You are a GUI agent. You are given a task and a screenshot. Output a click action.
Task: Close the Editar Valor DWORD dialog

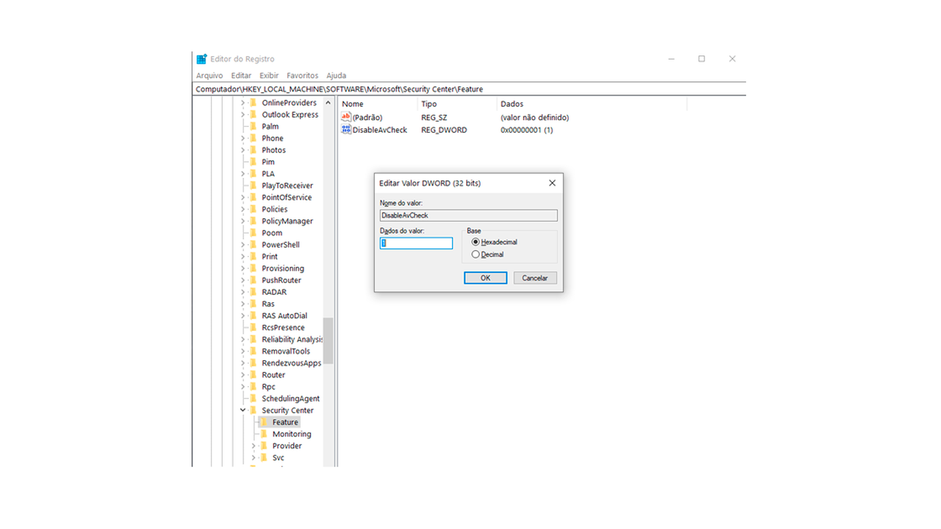coord(552,183)
